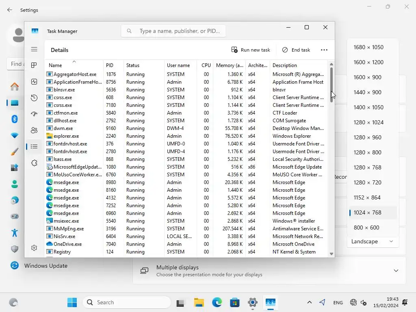Image resolution: width=416 pixels, height=312 pixels.
Task: Click End task button
Action: point(296,50)
